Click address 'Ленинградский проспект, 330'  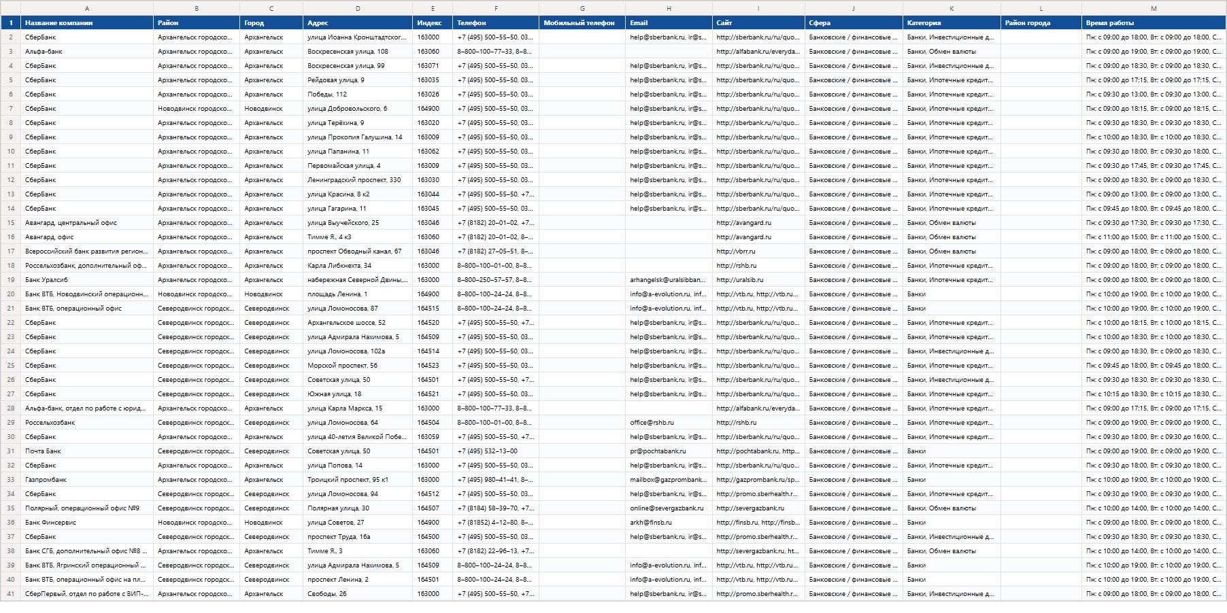(358, 180)
